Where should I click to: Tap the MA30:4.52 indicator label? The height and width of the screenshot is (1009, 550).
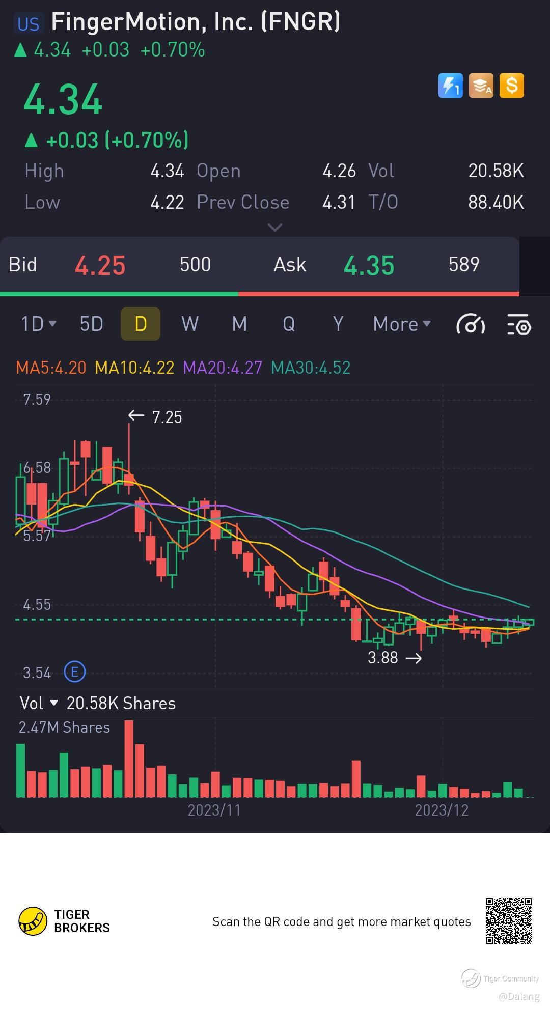[x=311, y=368]
